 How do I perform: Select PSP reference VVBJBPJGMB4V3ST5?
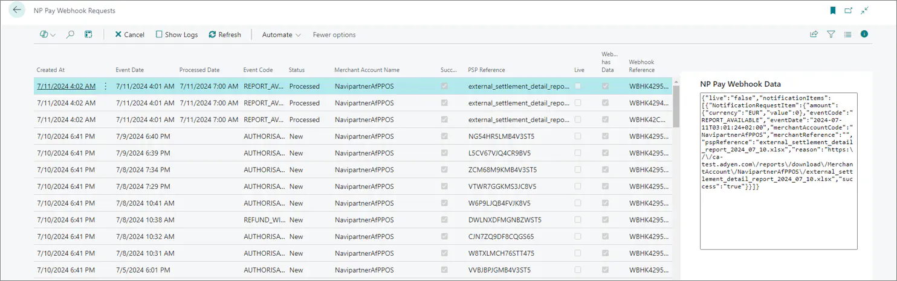click(499, 270)
